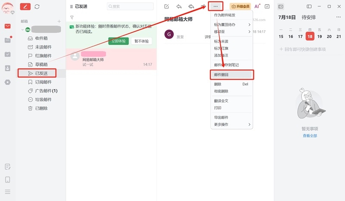Select date 15 in the week calendar
345x201 pixels.
click(281, 36)
